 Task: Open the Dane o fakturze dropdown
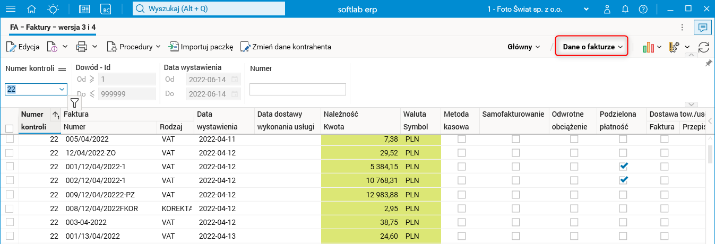click(592, 47)
